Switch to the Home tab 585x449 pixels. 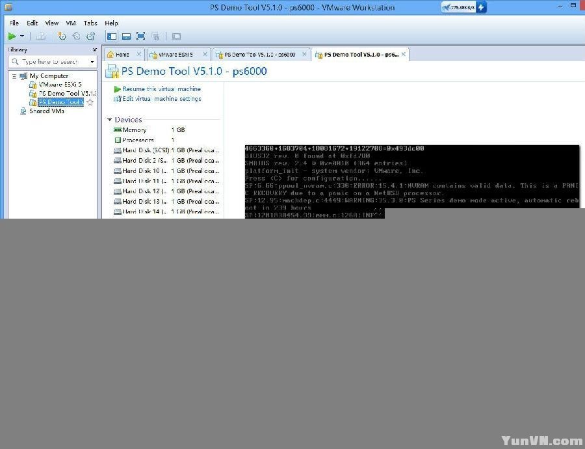122,55
